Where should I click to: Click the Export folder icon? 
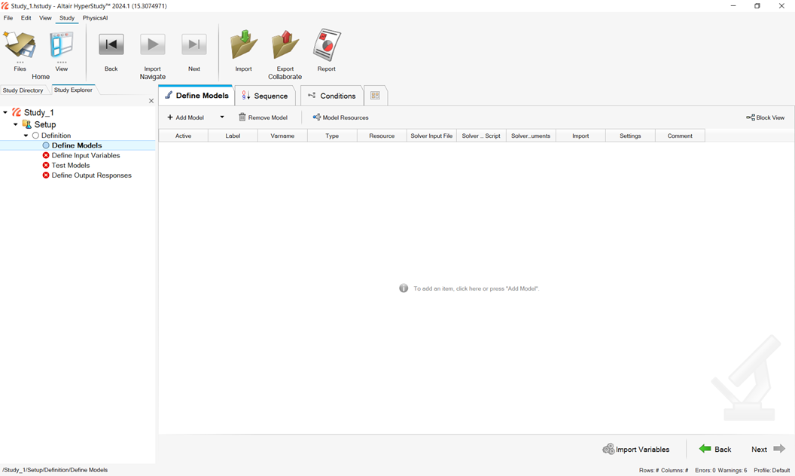(285, 44)
